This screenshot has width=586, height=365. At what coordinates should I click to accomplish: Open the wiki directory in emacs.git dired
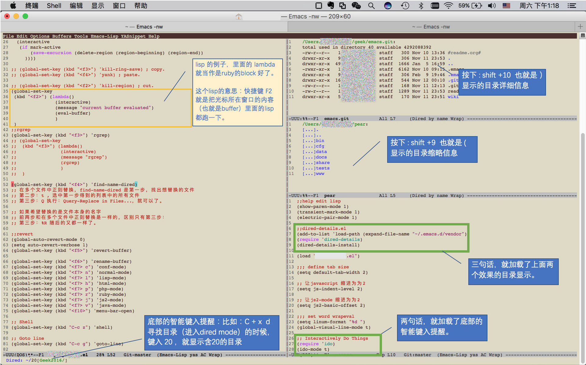[453, 97]
